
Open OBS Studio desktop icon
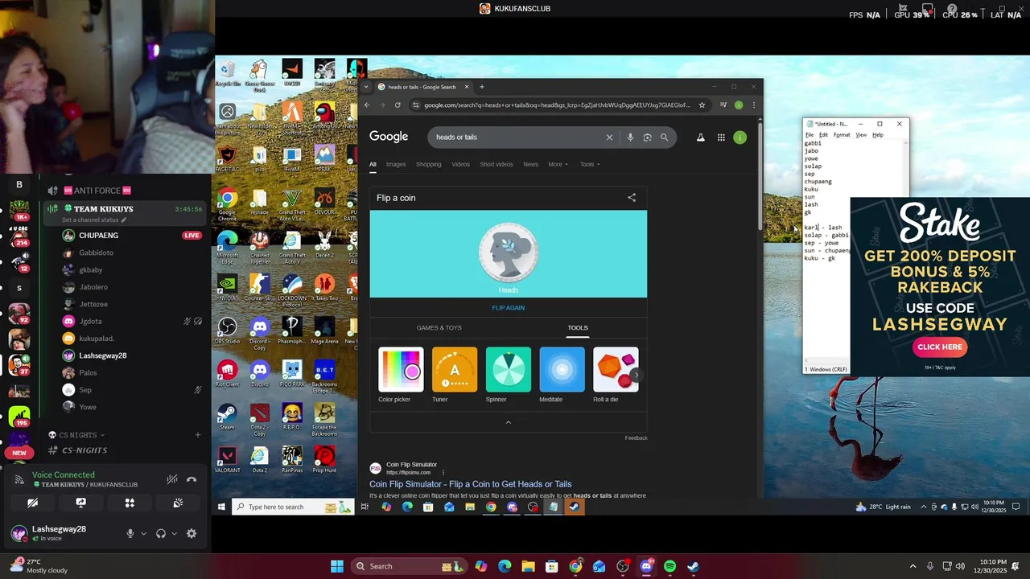click(227, 330)
